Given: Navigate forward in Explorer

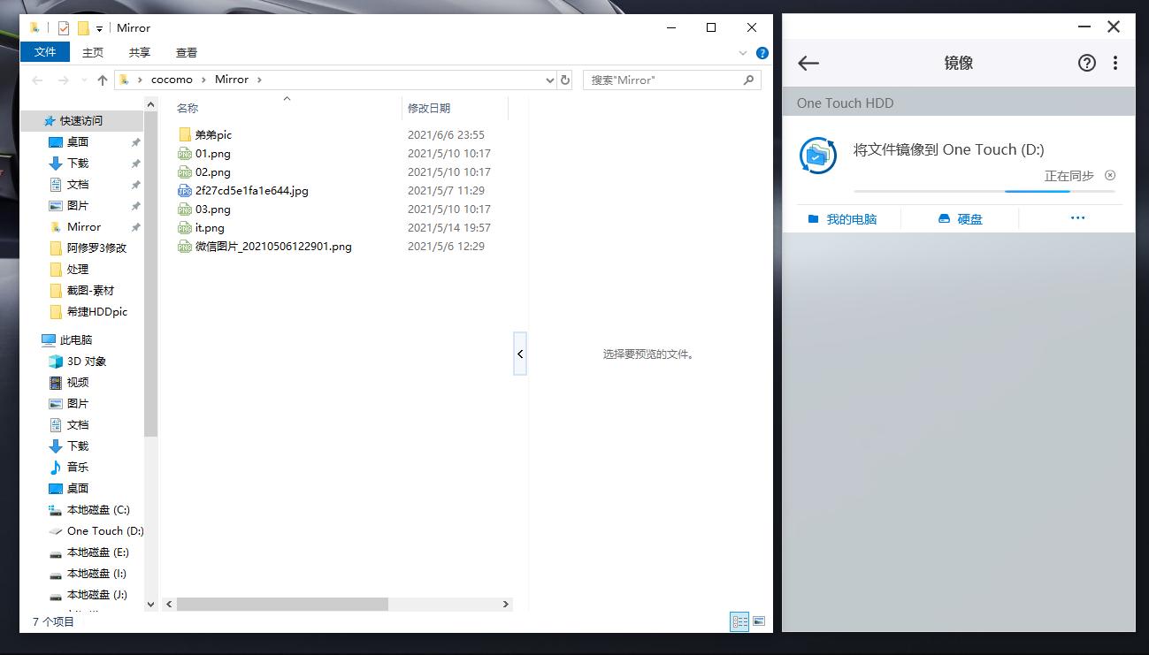Looking at the screenshot, I should pyautogui.click(x=63, y=80).
